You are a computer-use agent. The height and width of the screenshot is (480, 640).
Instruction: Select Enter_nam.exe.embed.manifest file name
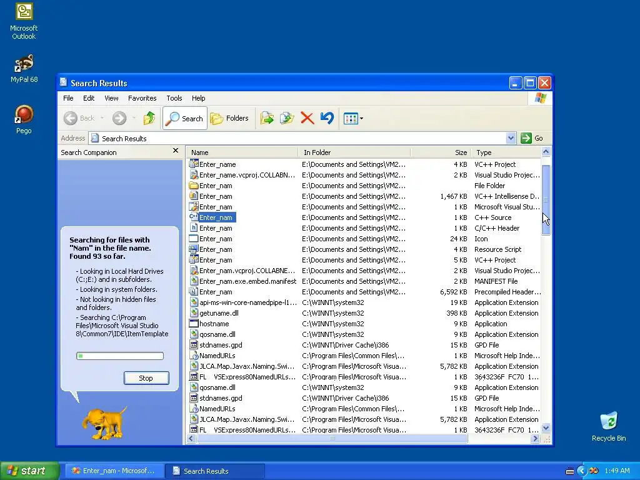pos(247,281)
